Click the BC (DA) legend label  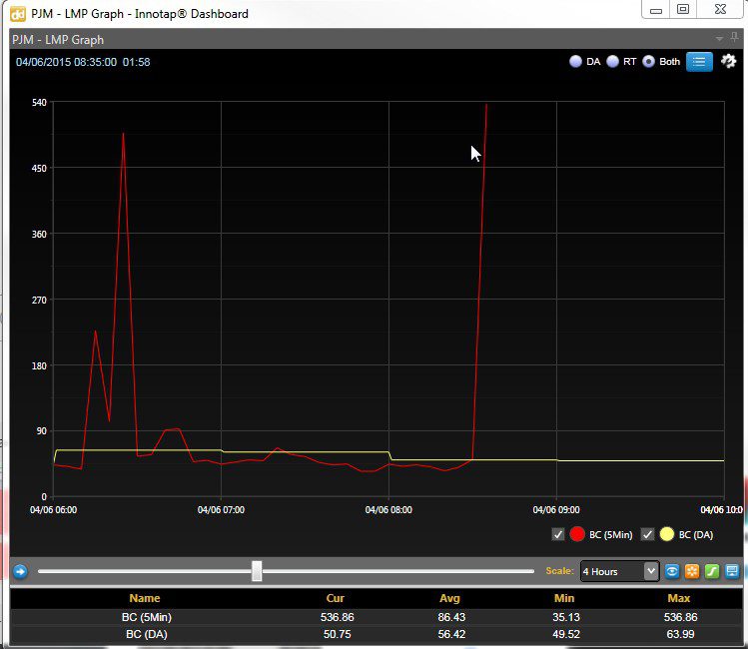tap(695, 534)
